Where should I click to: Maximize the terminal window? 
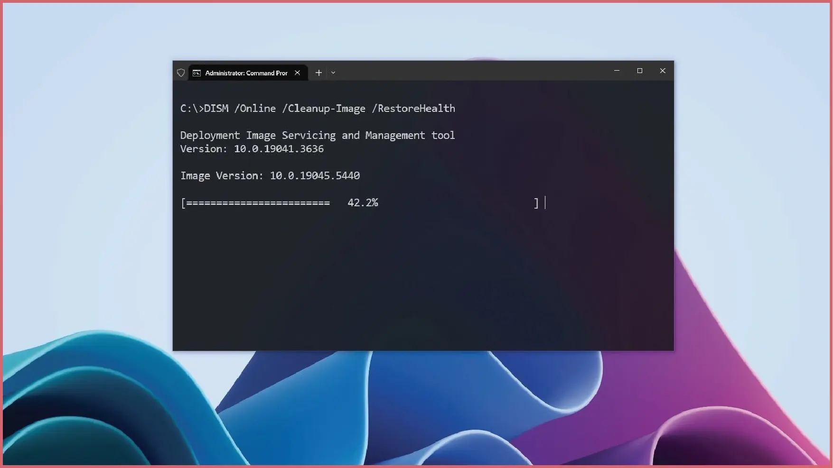point(639,71)
